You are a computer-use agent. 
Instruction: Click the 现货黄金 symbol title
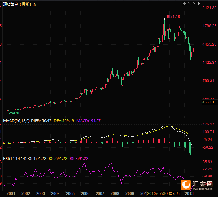pos(10,5)
